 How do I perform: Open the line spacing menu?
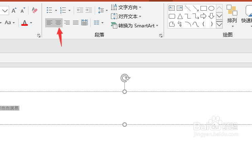point(103,10)
